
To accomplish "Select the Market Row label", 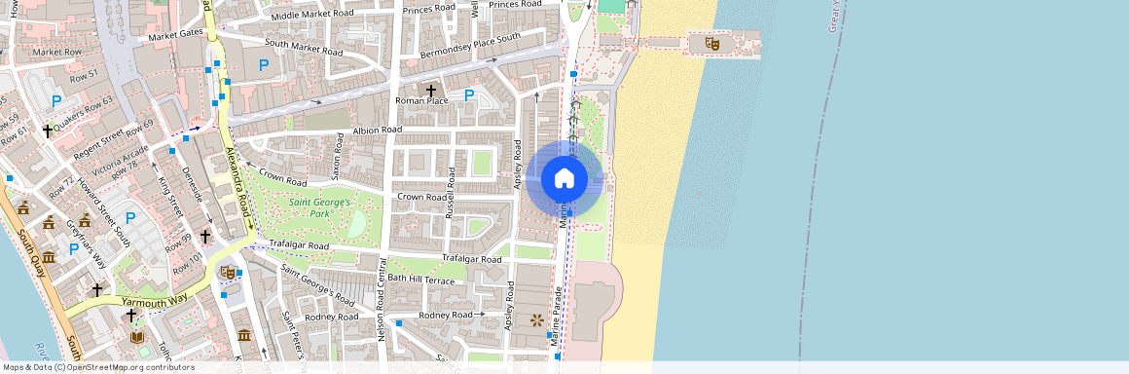I will 56,52.
